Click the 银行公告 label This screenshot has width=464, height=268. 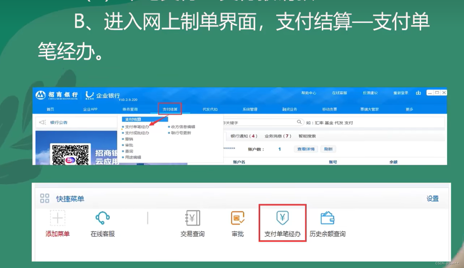pyautogui.click(x=59, y=122)
